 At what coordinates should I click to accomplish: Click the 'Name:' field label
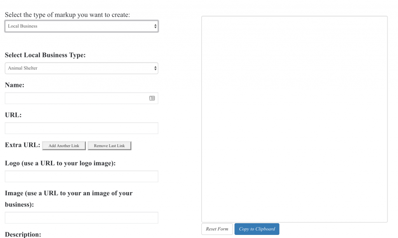pyautogui.click(x=15, y=85)
